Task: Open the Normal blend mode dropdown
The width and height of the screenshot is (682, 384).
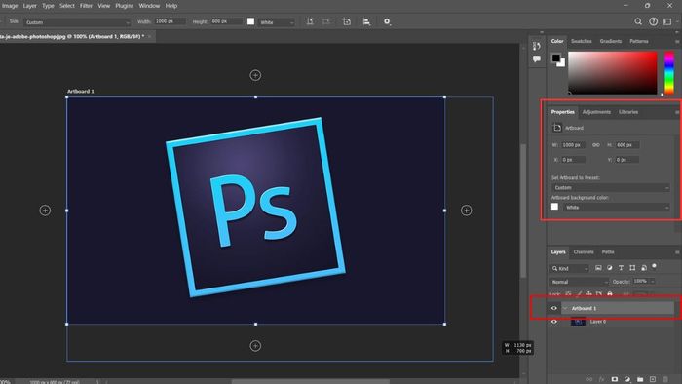Action: [579, 282]
